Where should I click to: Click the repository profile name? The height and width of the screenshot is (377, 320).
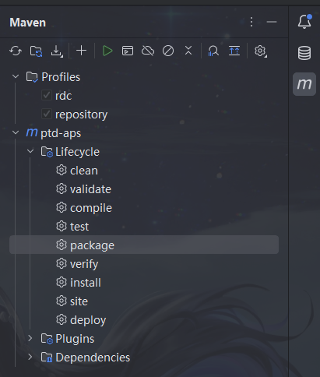click(81, 115)
